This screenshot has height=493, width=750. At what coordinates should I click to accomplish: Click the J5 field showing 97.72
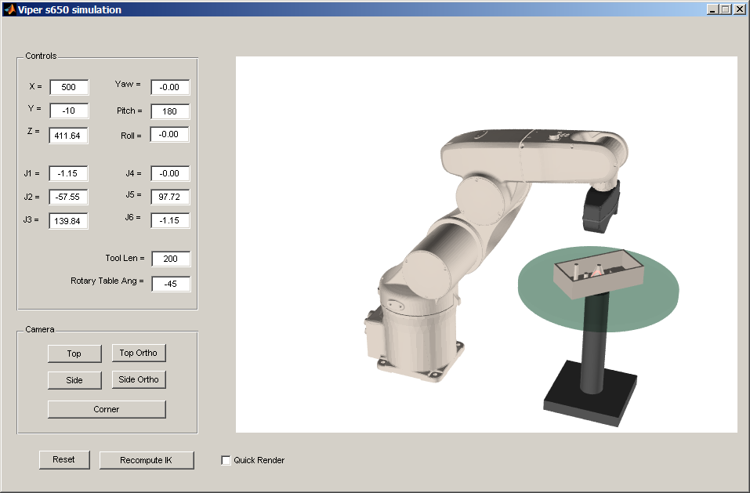170,197
